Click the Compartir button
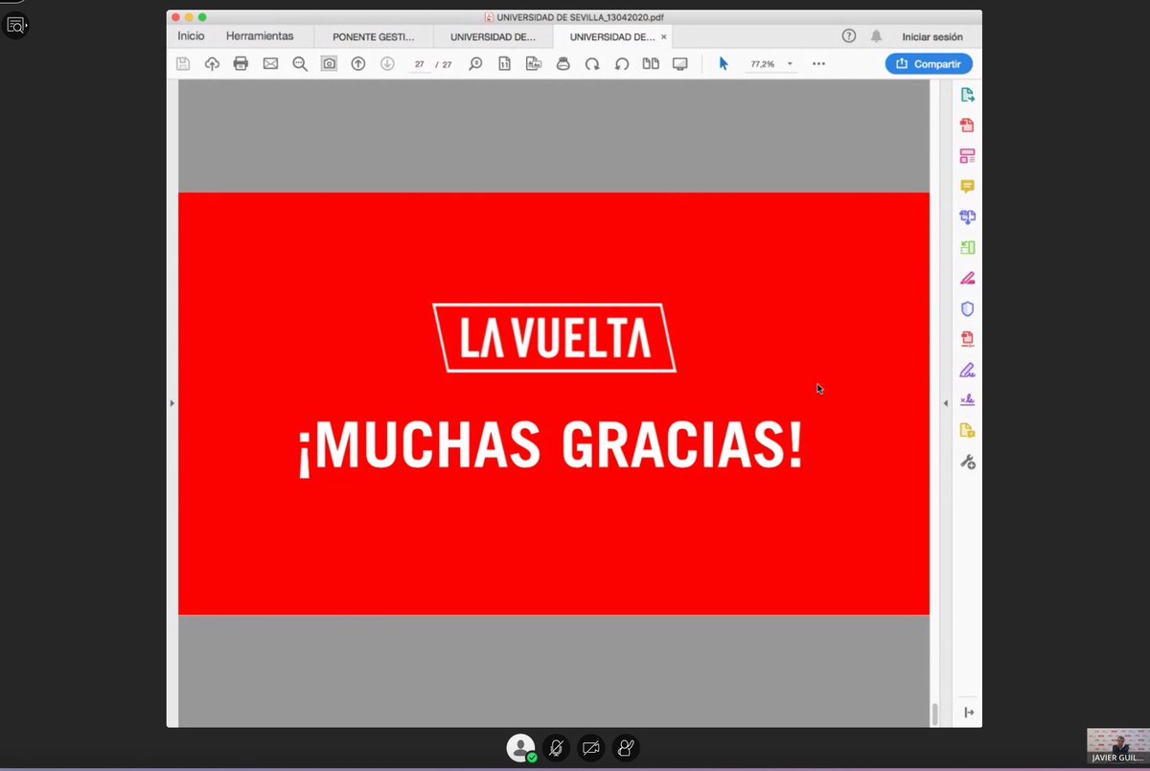 click(x=929, y=64)
